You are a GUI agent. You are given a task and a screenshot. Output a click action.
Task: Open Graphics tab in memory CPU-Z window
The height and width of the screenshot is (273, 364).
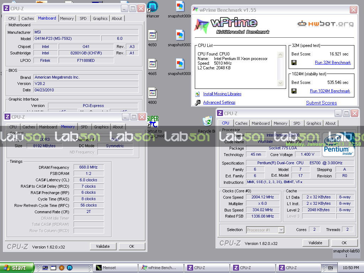pos(101,127)
